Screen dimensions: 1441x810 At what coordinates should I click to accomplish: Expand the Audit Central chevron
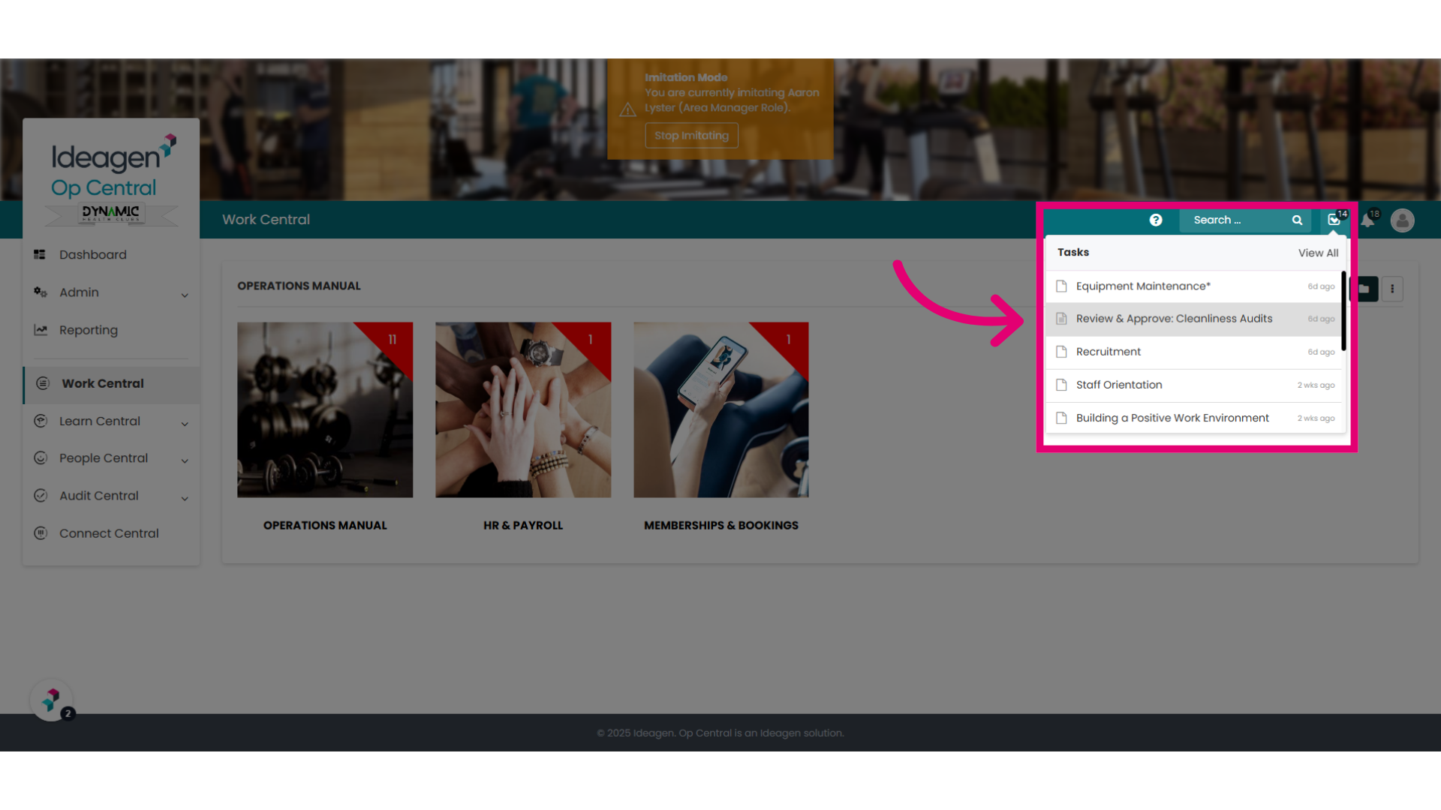tap(185, 498)
